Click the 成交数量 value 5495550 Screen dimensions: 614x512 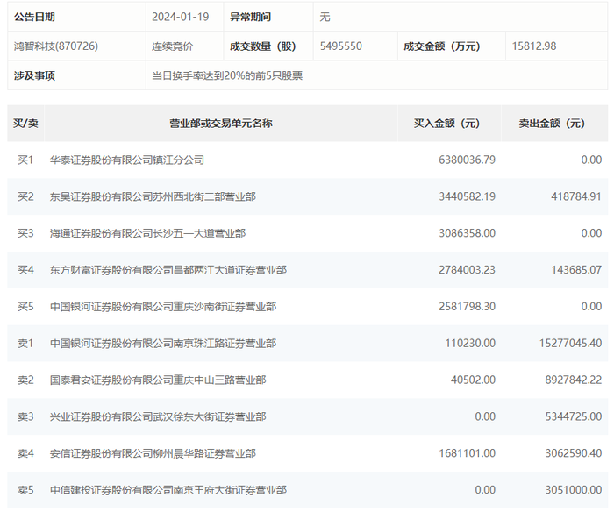pos(340,46)
